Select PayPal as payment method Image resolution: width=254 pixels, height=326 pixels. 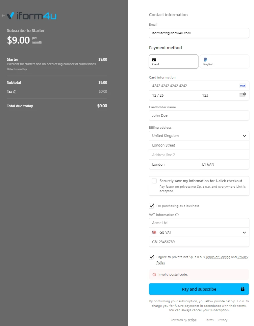point(224,61)
